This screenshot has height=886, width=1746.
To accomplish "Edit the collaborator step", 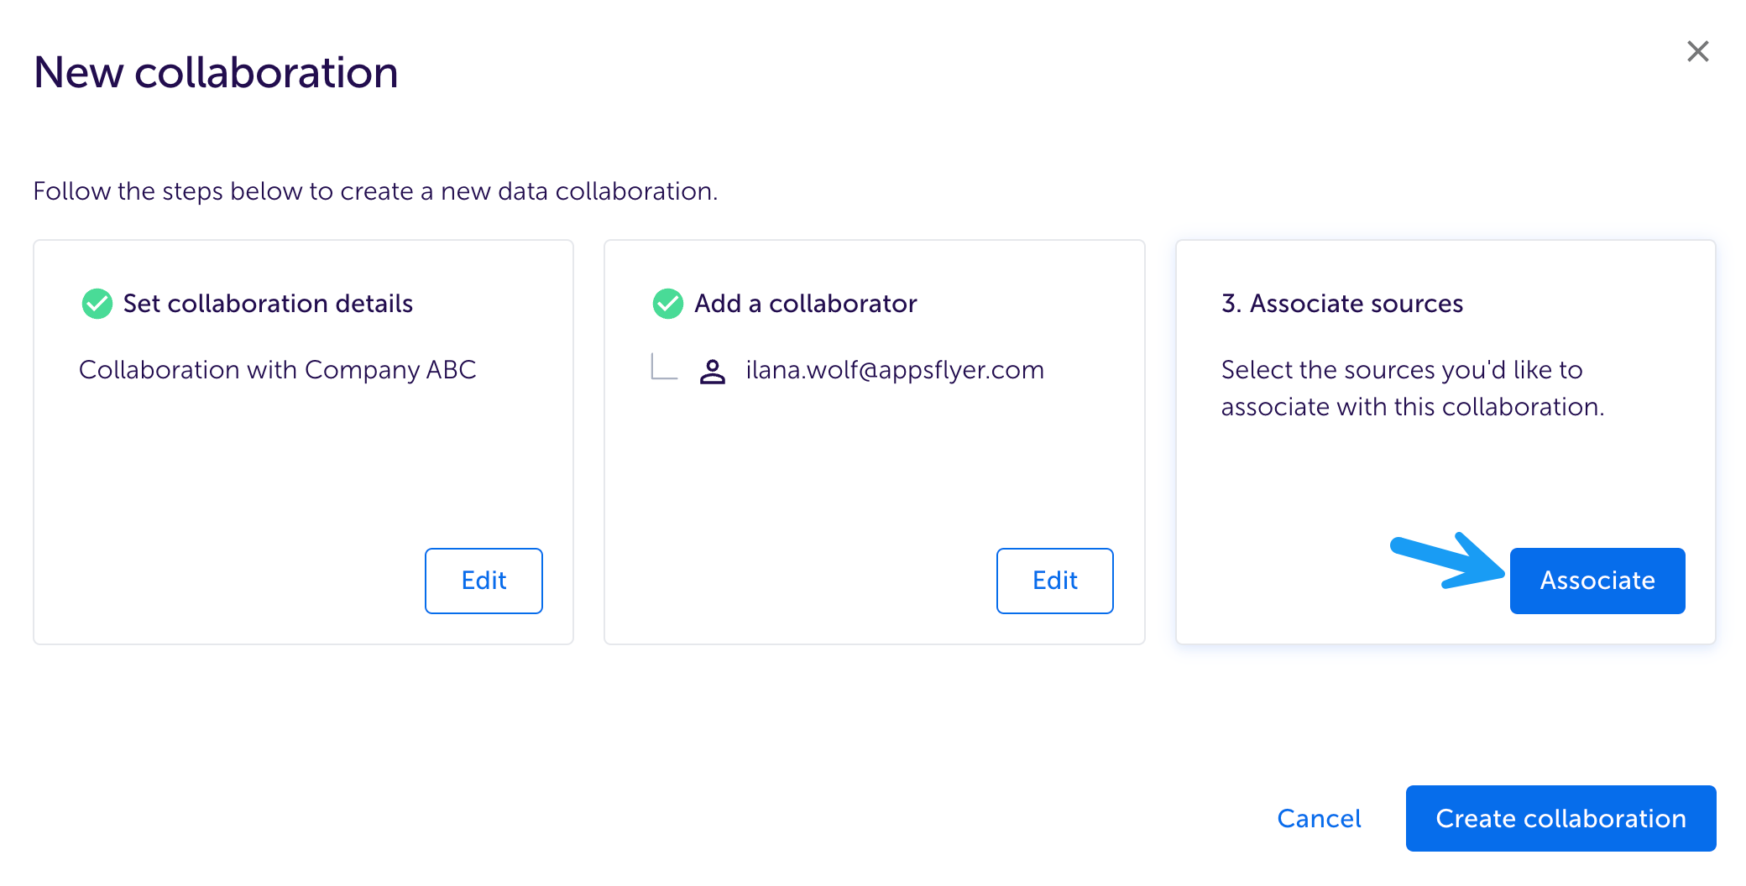I will [1054, 581].
